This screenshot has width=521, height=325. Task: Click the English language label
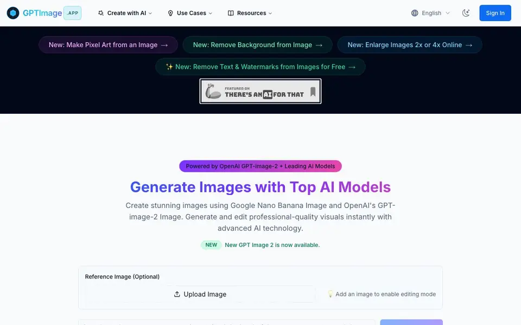431,13
